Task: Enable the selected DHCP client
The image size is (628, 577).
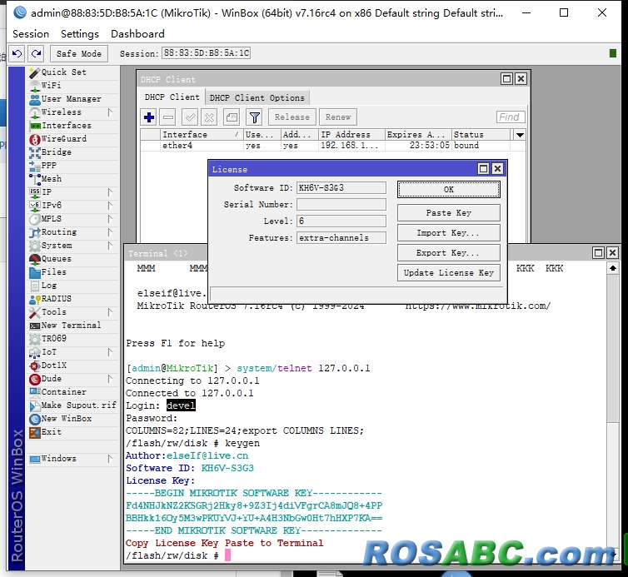Action: 190,117
